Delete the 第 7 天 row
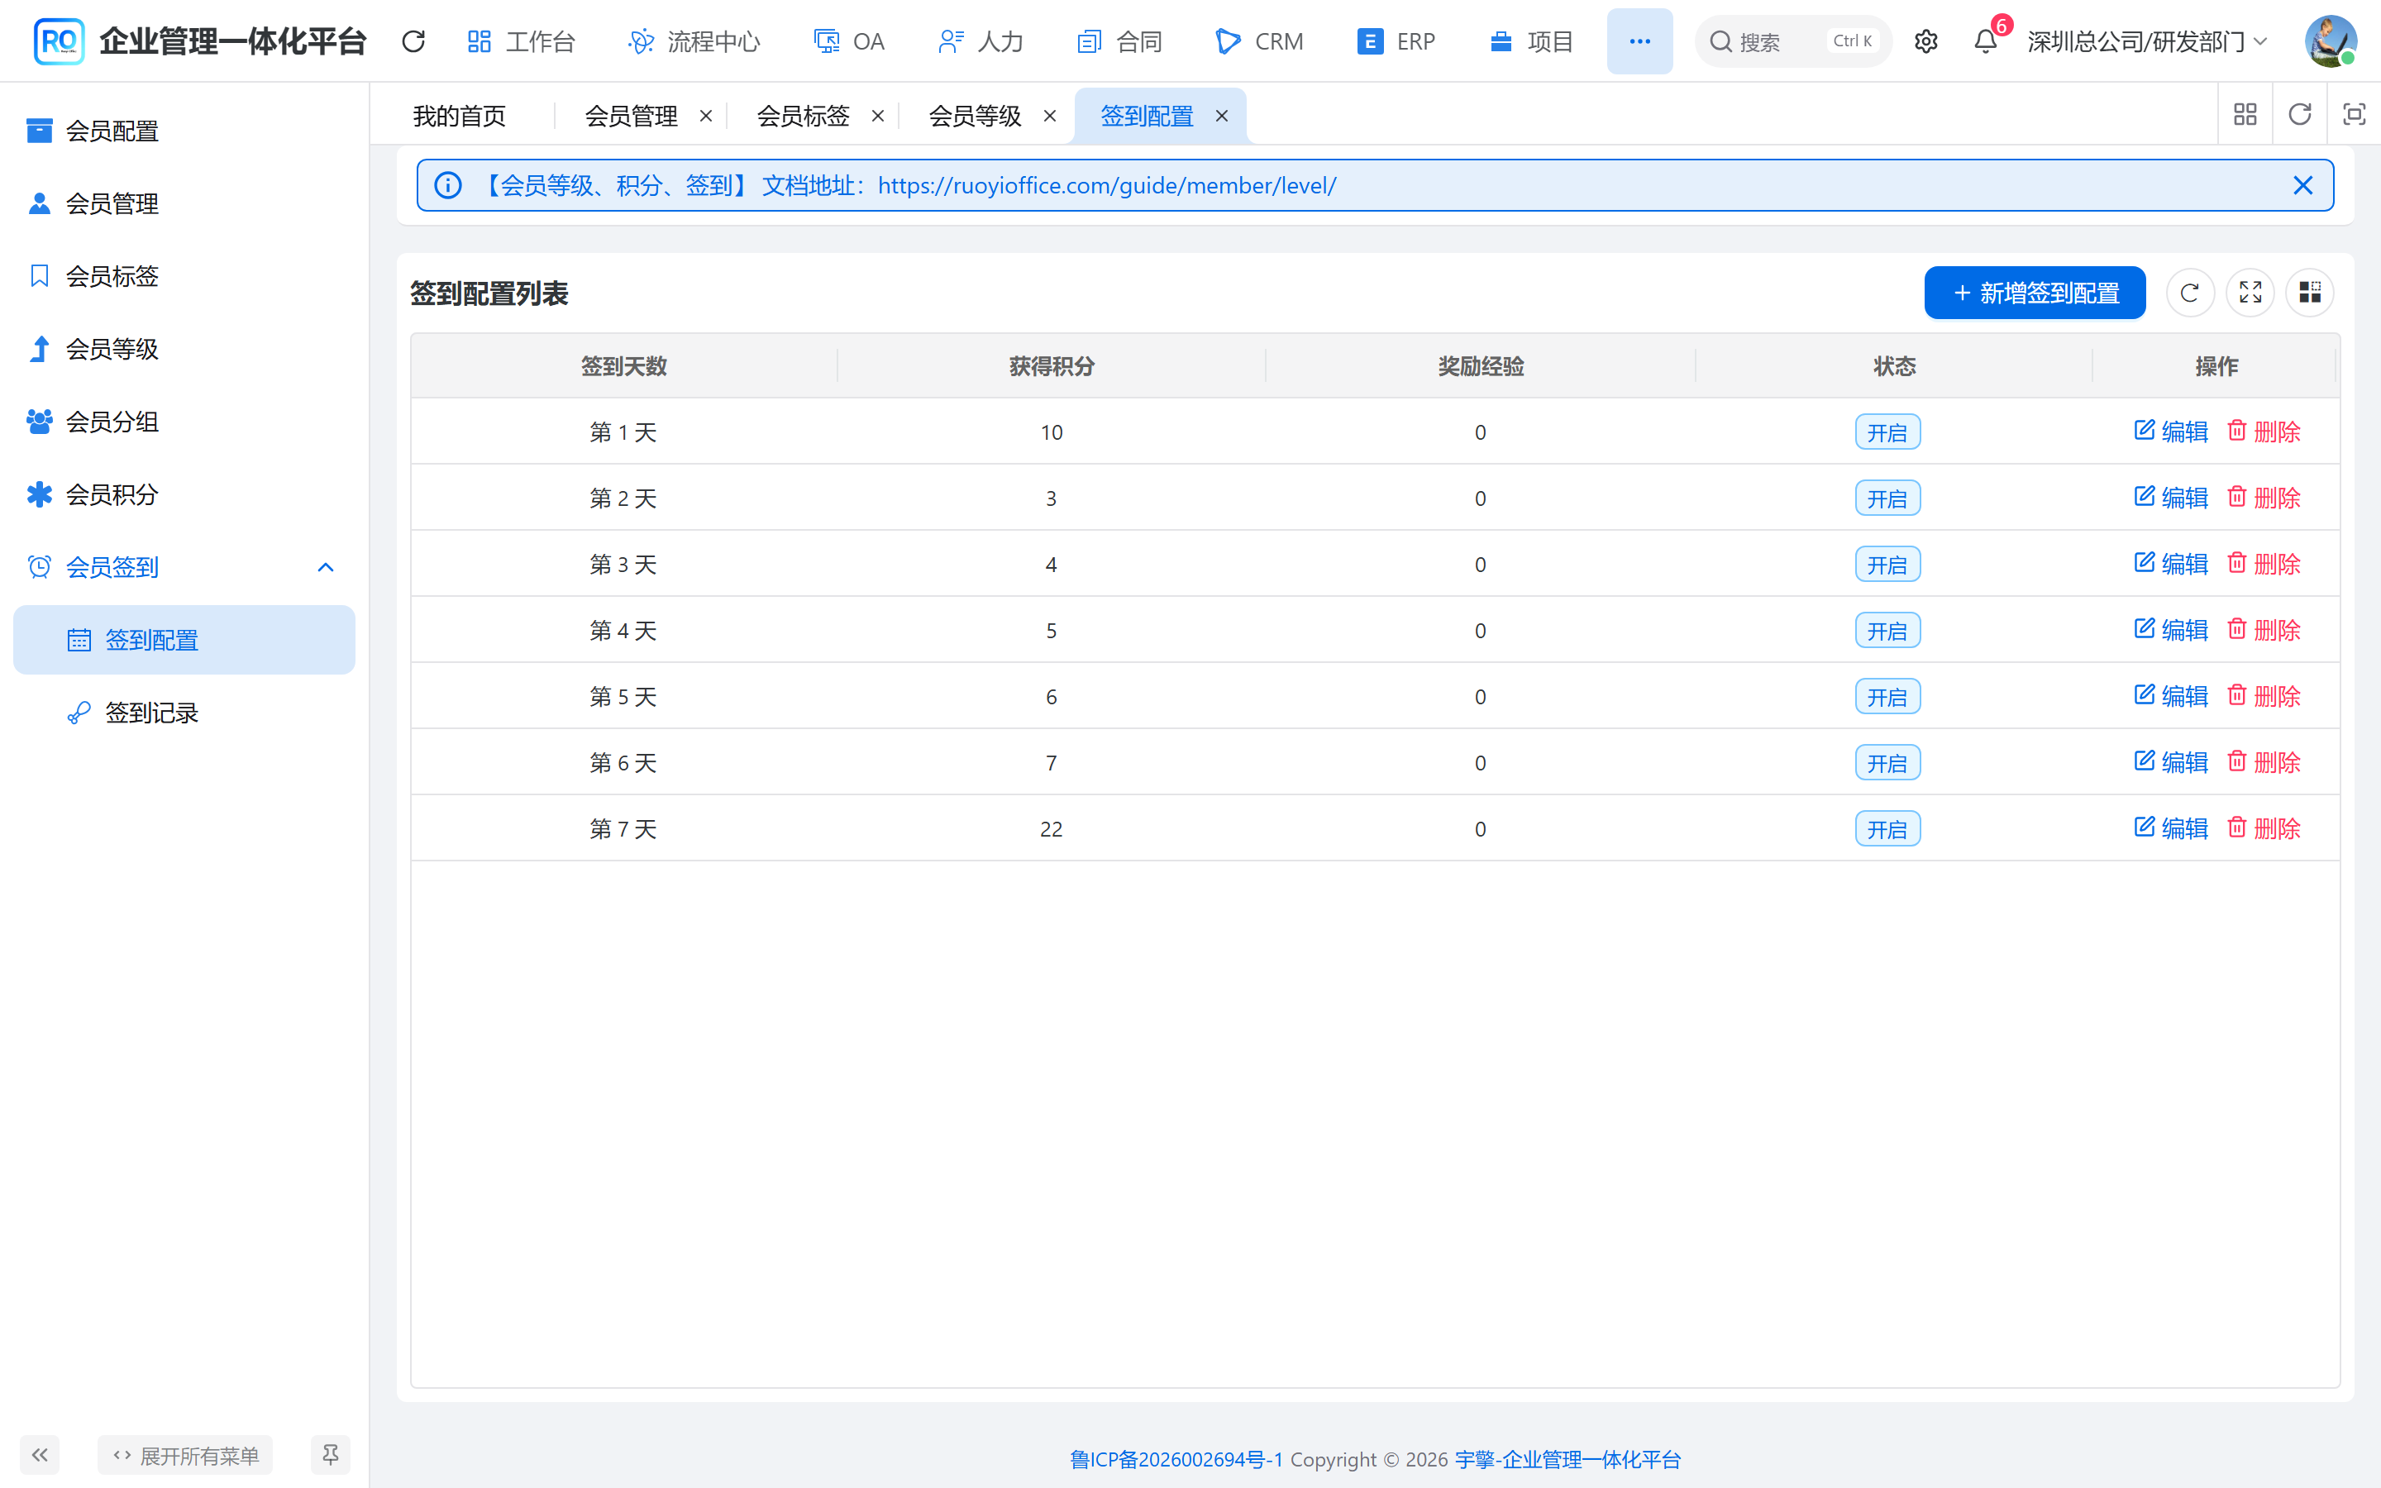Screen dimensions: 2381x1488 [x=2264, y=828]
